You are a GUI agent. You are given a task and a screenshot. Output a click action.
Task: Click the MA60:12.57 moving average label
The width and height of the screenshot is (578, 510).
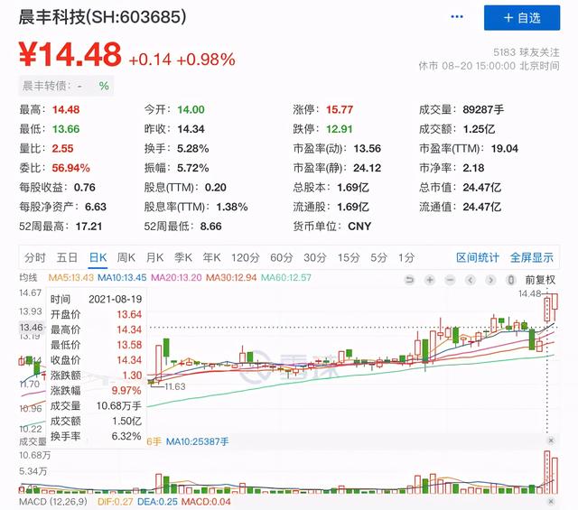(286, 277)
